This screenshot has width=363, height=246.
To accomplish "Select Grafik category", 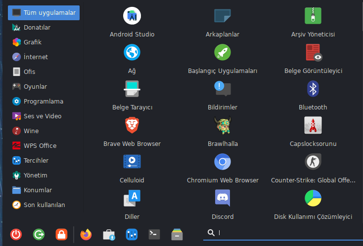I will tap(44, 42).
